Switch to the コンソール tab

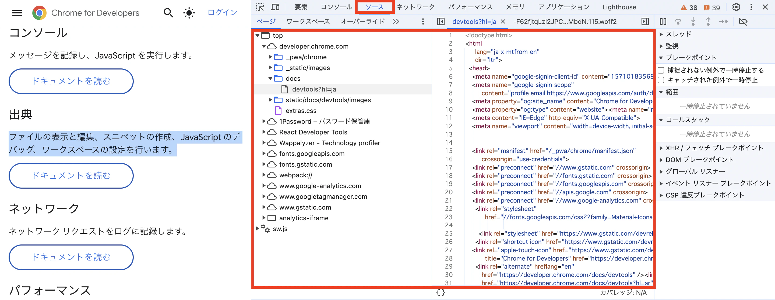point(336,7)
